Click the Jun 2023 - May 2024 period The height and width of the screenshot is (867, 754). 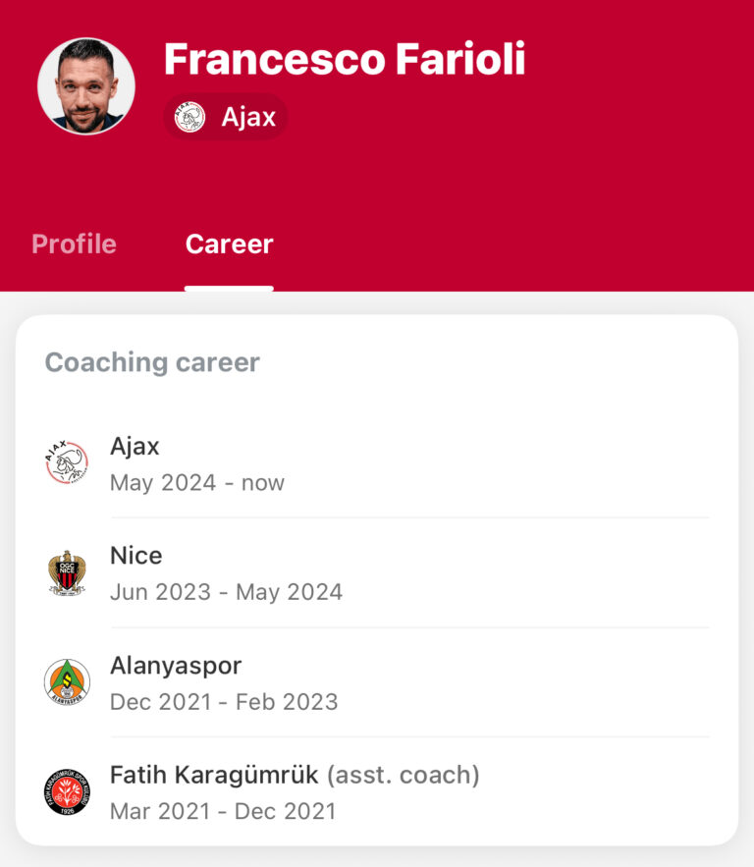click(226, 592)
